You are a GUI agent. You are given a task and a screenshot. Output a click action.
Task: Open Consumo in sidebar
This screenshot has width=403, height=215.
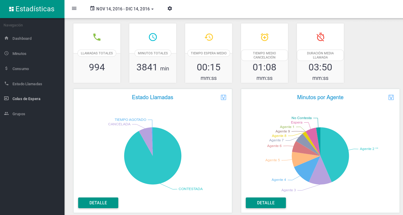21,69
